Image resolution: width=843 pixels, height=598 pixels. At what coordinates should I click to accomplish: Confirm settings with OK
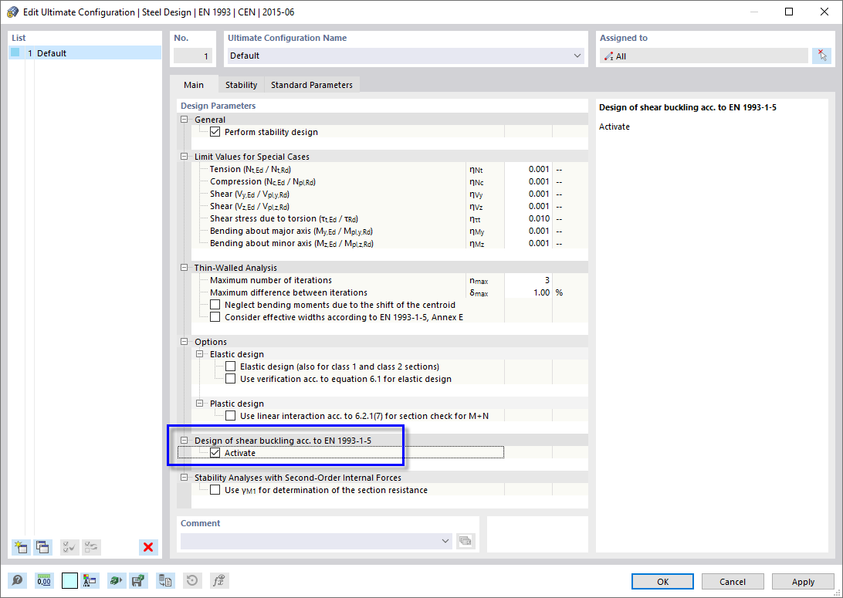click(x=662, y=581)
